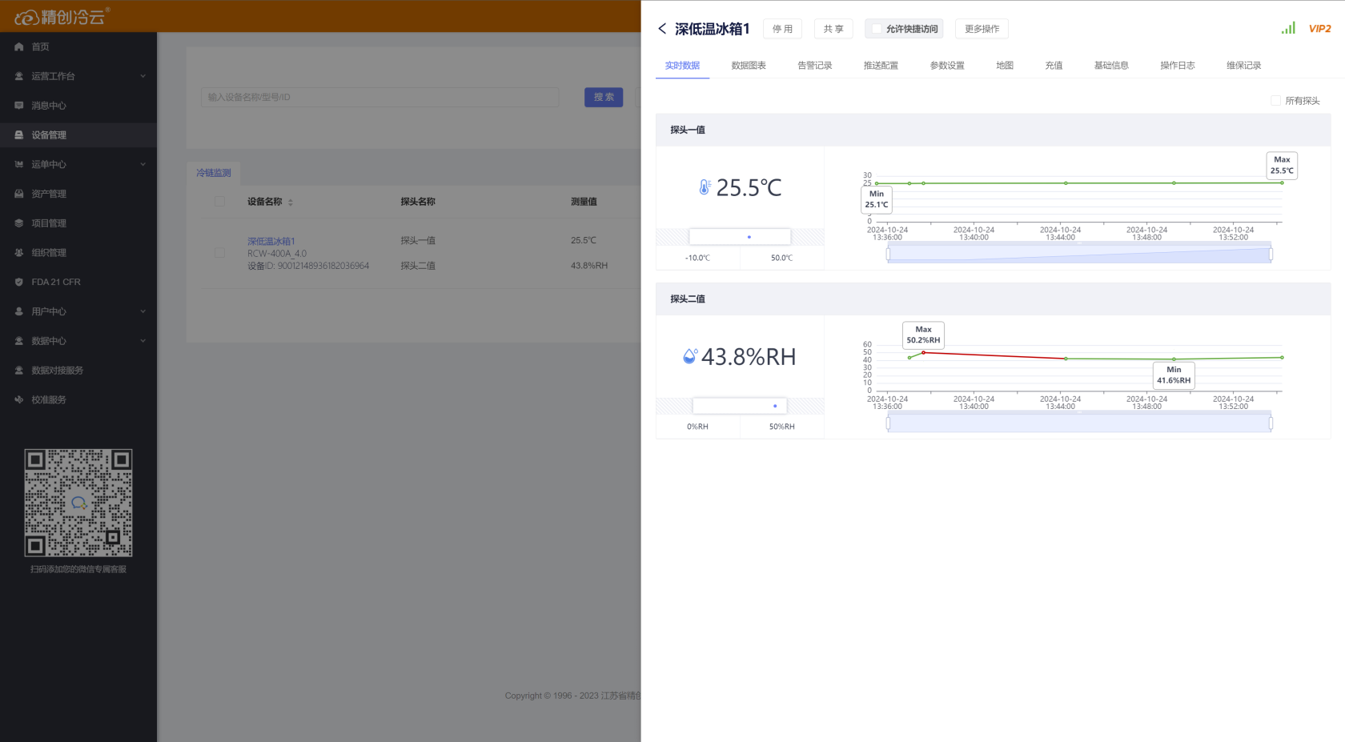1345x742 pixels.
Task: Click the Max 50.2%RH chart marker
Action: click(923, 335)
